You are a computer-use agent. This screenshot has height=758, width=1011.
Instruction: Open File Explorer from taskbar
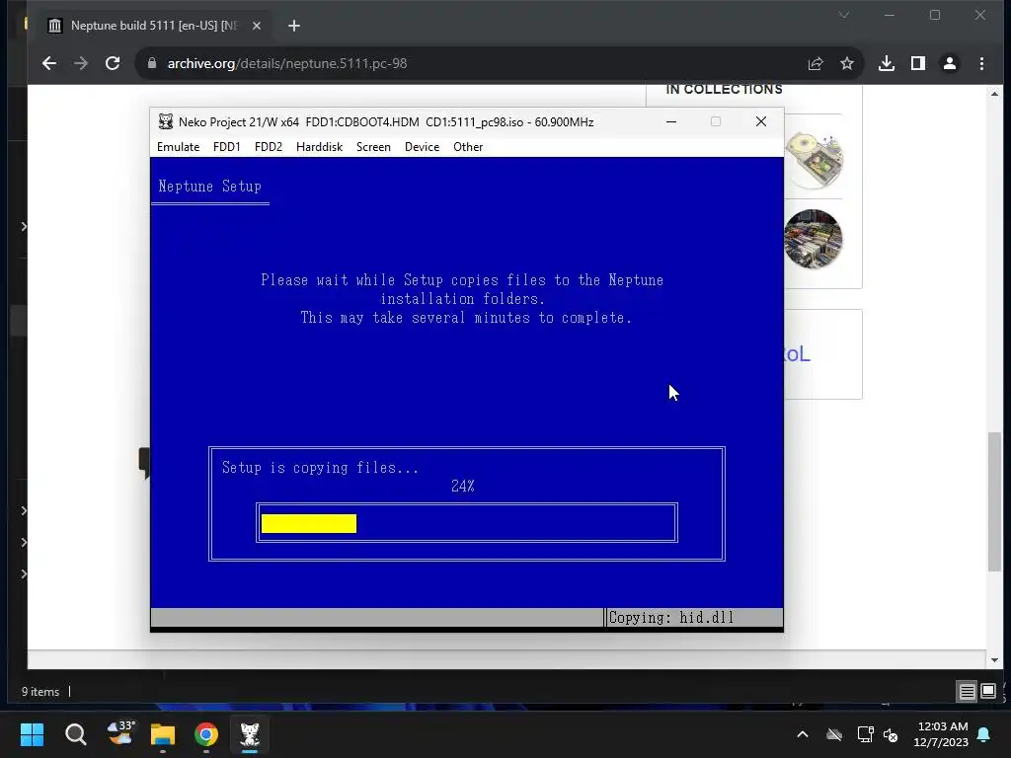[163, 734]
